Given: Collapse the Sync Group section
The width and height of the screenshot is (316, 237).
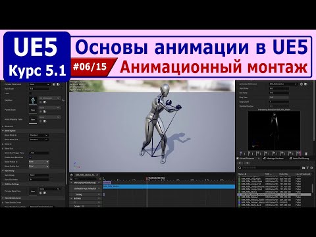Looking at the screenshot, I should pos(3,171).
